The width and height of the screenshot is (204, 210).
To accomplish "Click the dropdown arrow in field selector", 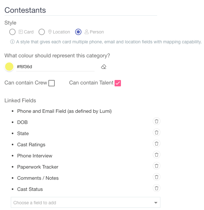I will [156, 203].
